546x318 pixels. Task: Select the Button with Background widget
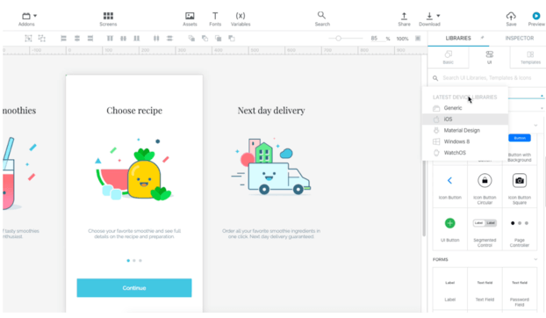pyautogui.click(x=520, y=148)
